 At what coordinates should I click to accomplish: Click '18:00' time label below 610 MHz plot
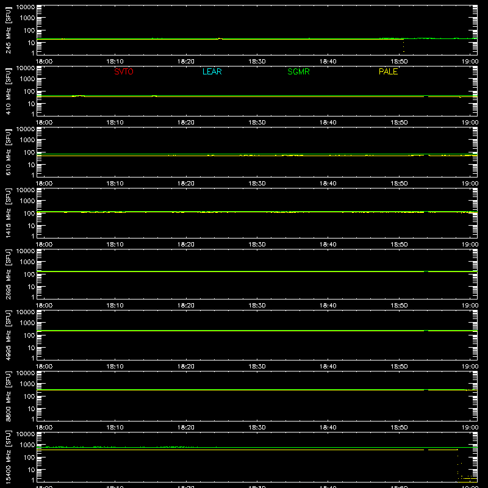(x=44, y=184)
